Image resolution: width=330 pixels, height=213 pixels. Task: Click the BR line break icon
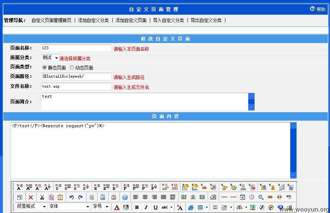[289, 197]
